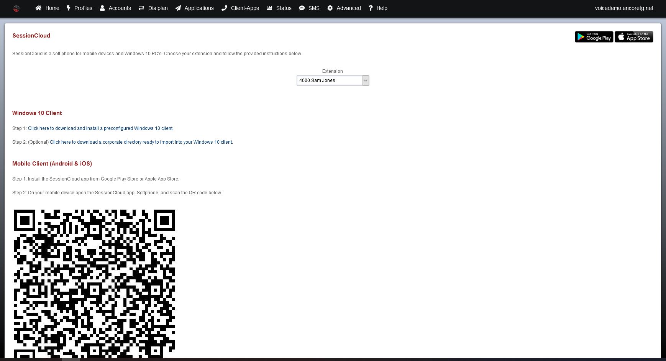Screen dimensions: 666x361
Task: Open the Available on the App Store badge
Action: (634, 37)
